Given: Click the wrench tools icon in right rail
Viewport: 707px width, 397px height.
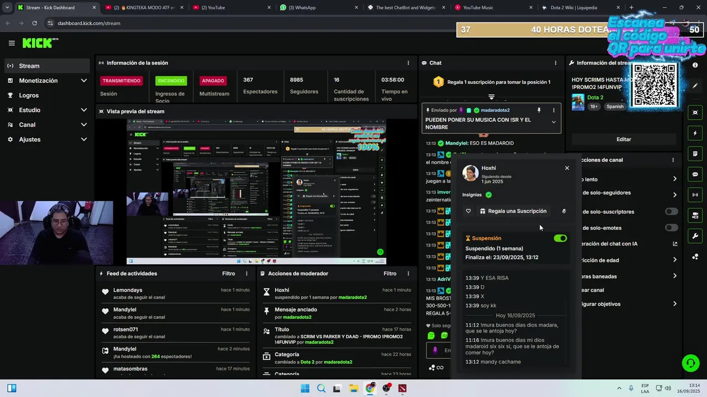Looking at the screenshot, I should point(695,236).
